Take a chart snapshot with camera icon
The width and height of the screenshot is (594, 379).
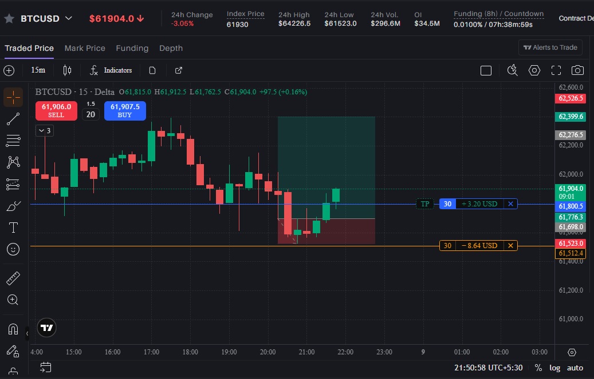577,70
